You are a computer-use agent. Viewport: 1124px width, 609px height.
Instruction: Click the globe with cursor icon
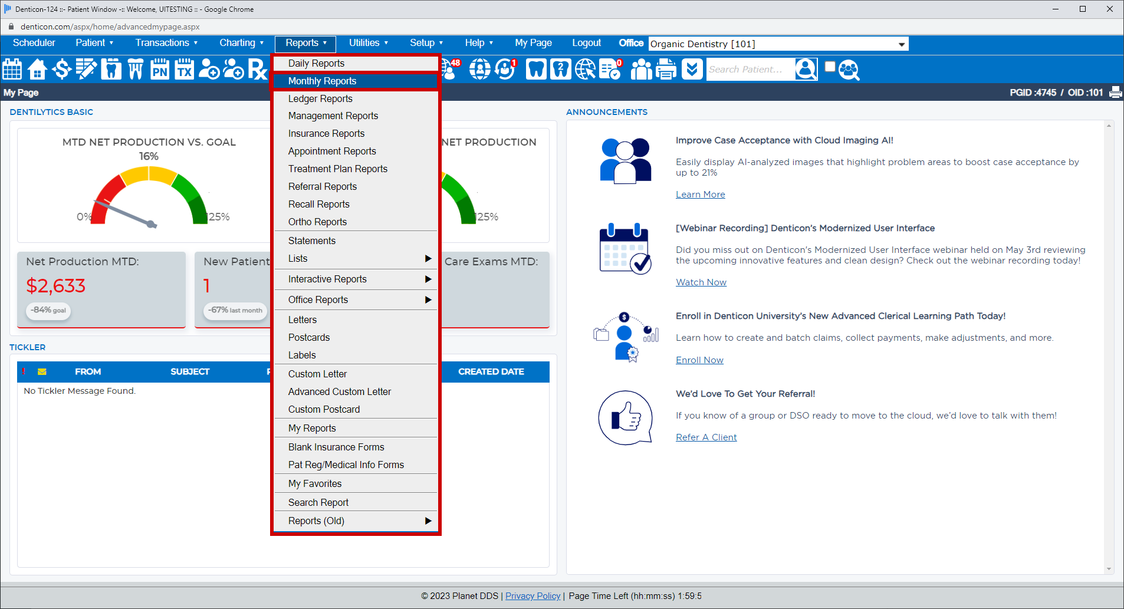(585, 69)
